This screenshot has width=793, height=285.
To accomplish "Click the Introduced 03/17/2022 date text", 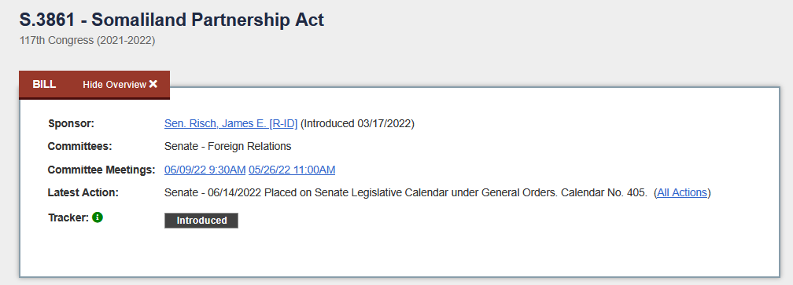I will click(357, 123).
